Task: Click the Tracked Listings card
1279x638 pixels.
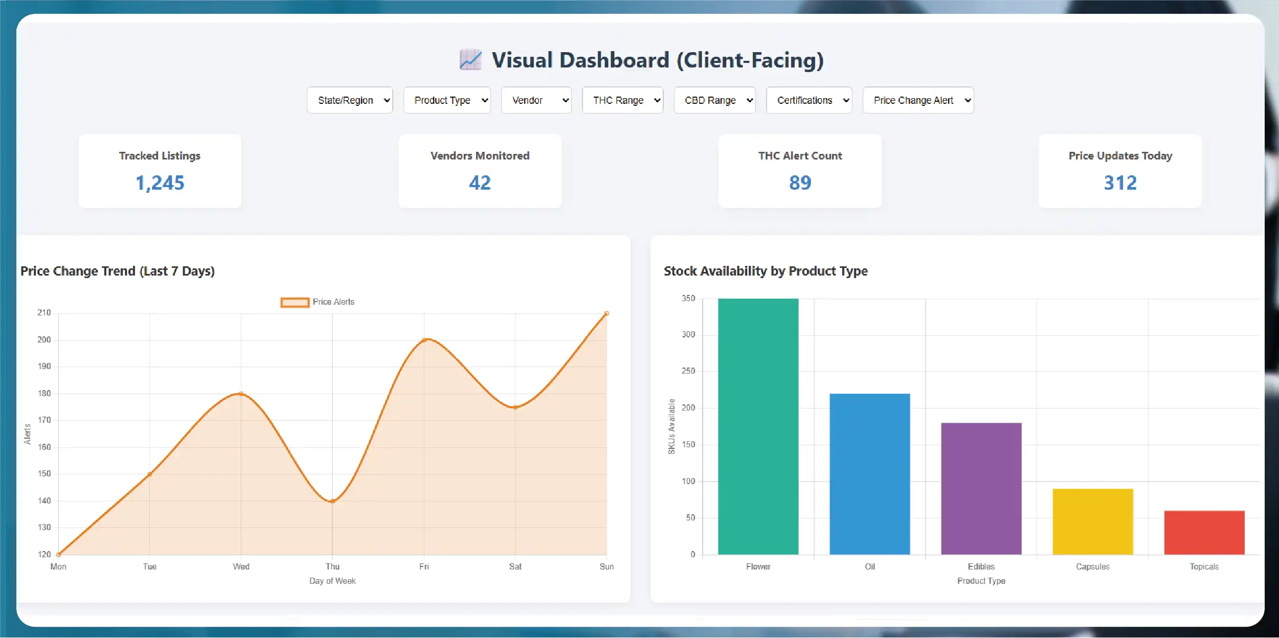Action: [160, 171]
